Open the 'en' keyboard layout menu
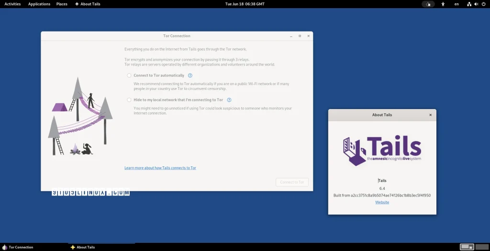490x251 pixels. (x=457, y=4)
